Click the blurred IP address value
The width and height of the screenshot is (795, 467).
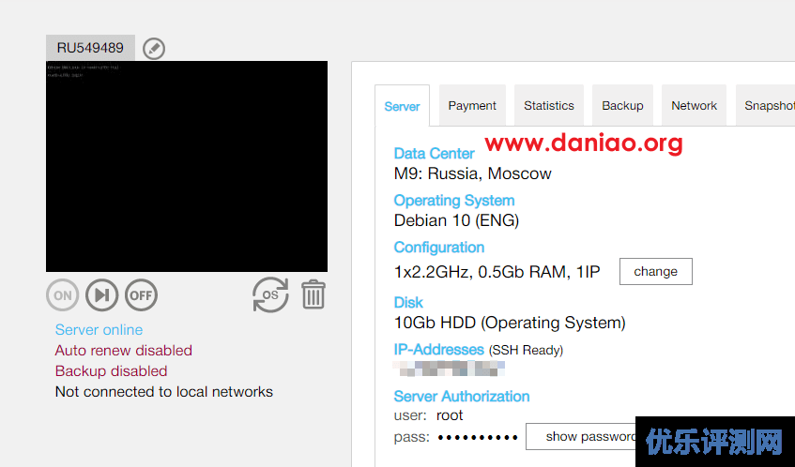[449, 369]
